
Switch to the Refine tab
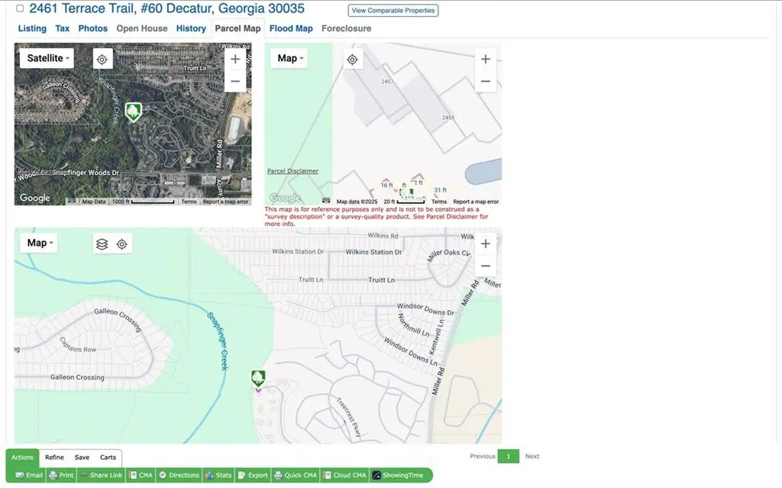[x=54, y=457]
